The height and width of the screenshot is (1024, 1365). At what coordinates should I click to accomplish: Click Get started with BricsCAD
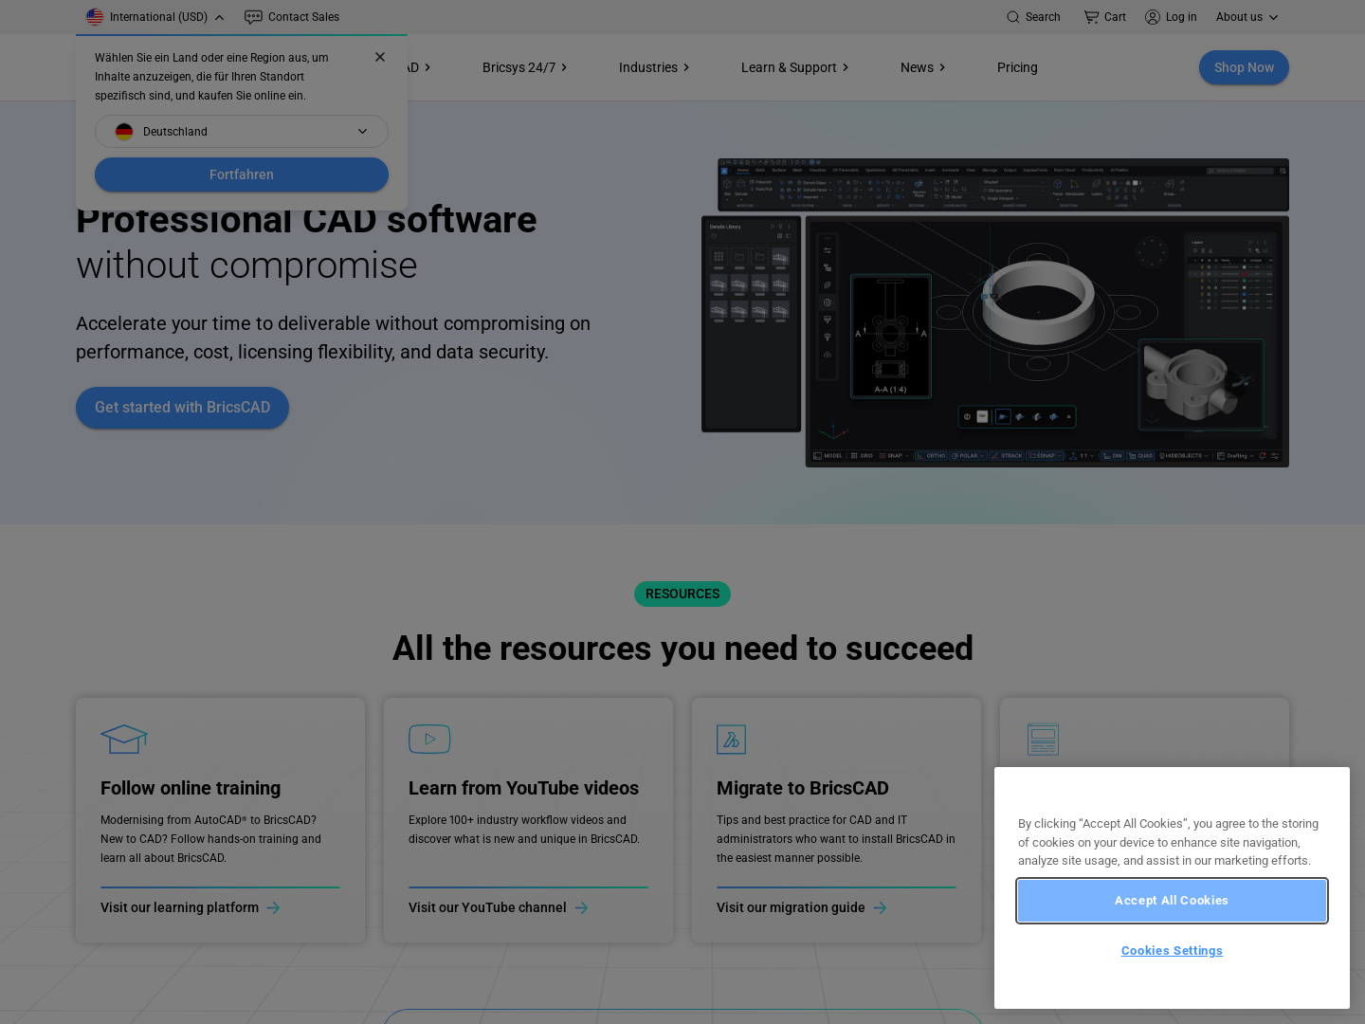tap(182, 408)
